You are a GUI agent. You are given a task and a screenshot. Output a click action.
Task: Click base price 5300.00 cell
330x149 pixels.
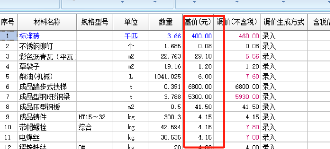198,97
